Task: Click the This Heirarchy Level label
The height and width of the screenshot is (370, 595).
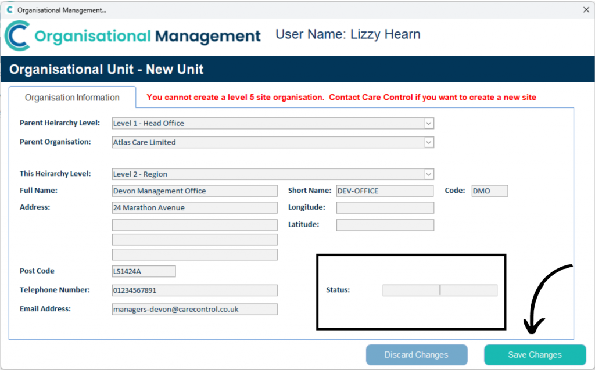Action: click(x=55, y=174)
